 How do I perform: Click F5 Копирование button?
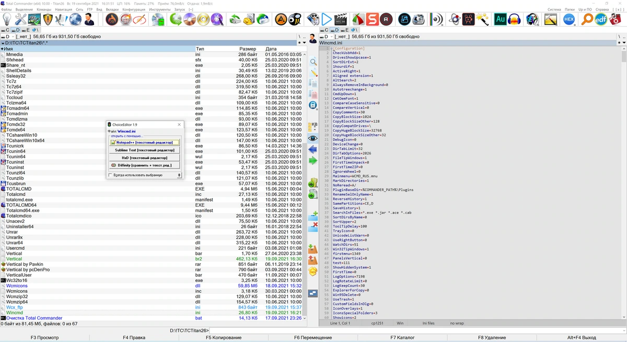(x=224, y=338)
